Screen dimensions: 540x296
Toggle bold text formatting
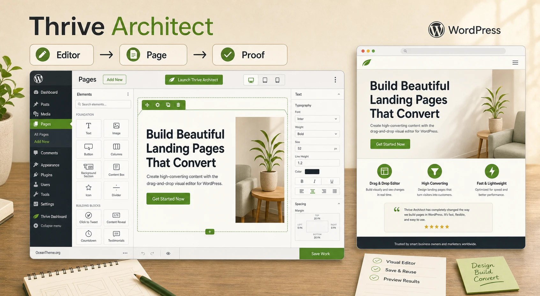coord(302,181)
